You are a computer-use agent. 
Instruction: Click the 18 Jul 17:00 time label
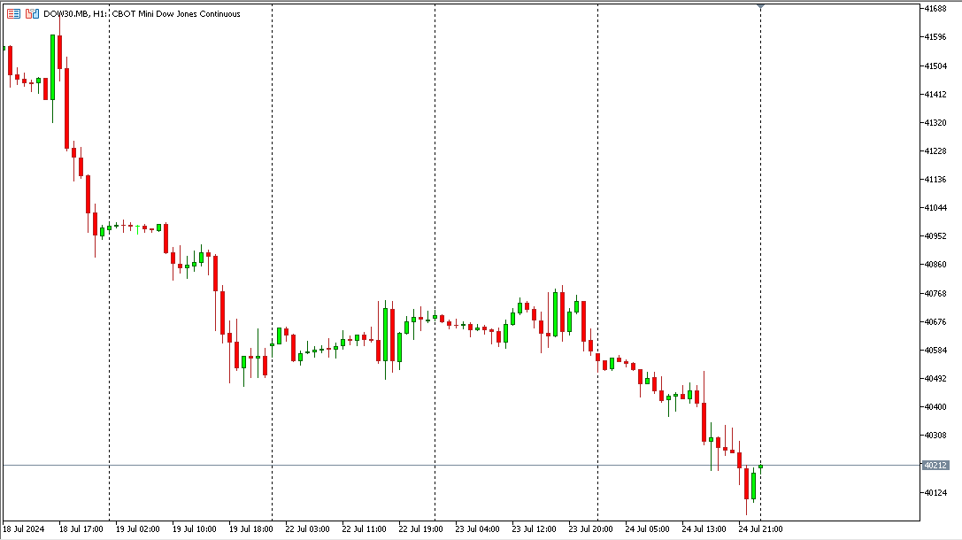point(81,529)
